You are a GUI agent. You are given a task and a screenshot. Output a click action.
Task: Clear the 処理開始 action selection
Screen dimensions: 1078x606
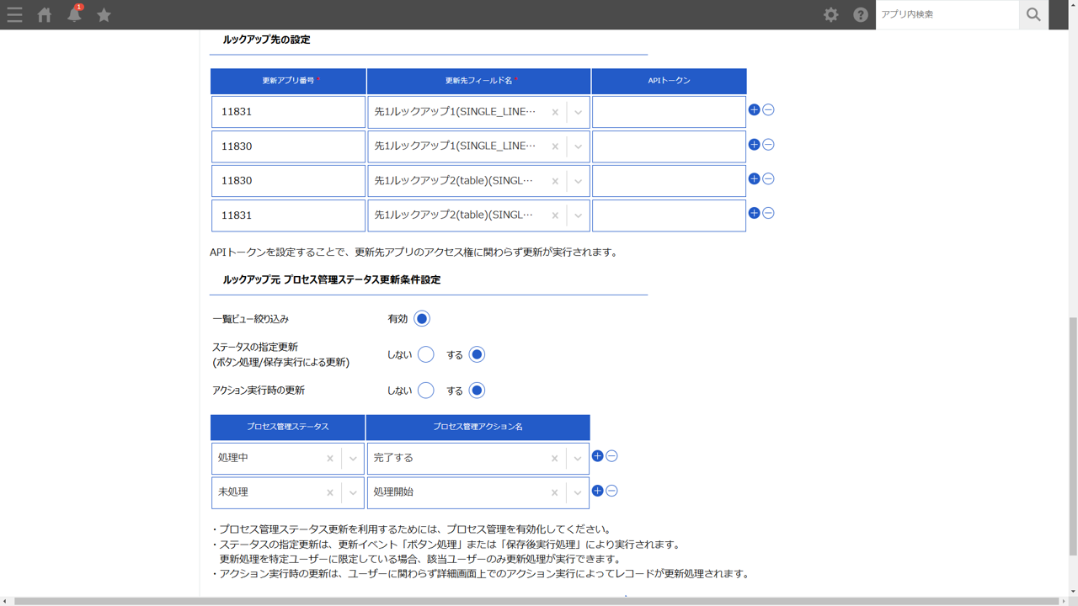coord(554,492)
